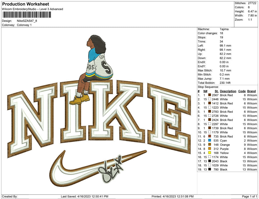The height and width of the screenshot is (199, 259).
Task: Click the Page 1 of 1 label
Action: pyautogui.click(x=249, y=196)
